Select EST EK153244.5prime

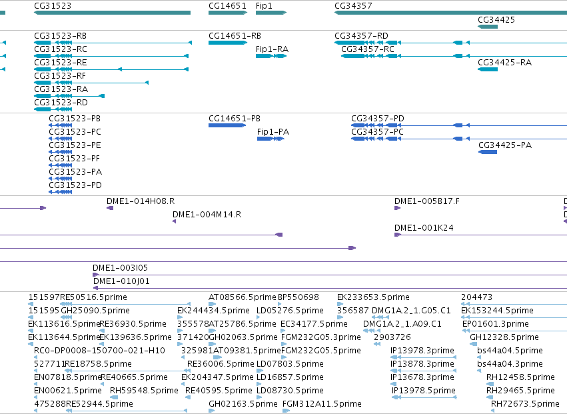pos(514,317)
